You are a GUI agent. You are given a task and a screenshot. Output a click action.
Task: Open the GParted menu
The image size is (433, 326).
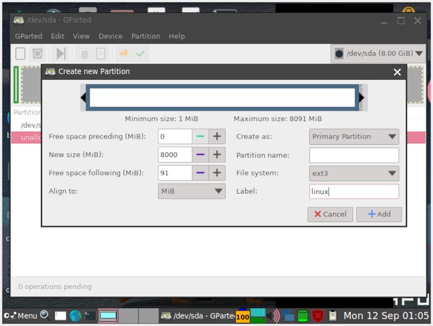28,36
